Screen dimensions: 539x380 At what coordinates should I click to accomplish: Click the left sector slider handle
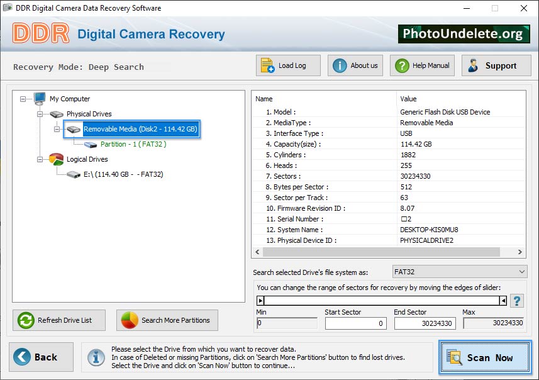click(260, 301)
